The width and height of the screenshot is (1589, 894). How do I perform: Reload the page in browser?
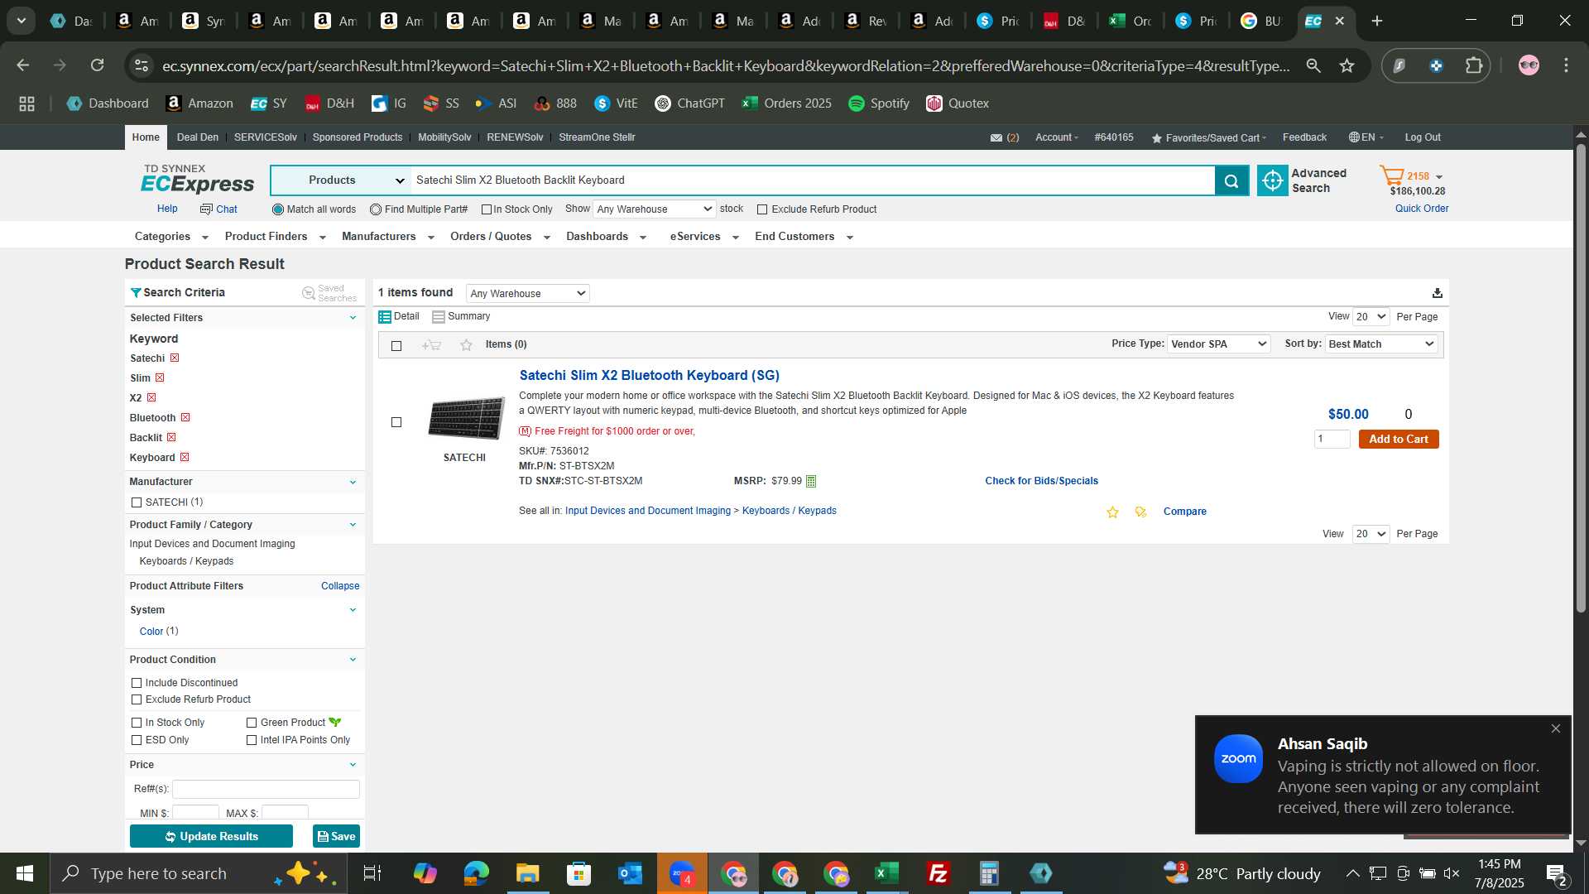(98, 65)
